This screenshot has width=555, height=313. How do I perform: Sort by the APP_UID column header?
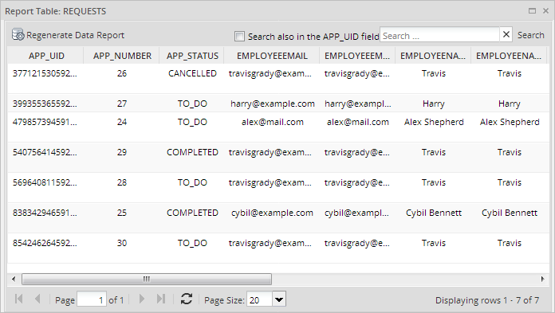[x=46, y=56]
